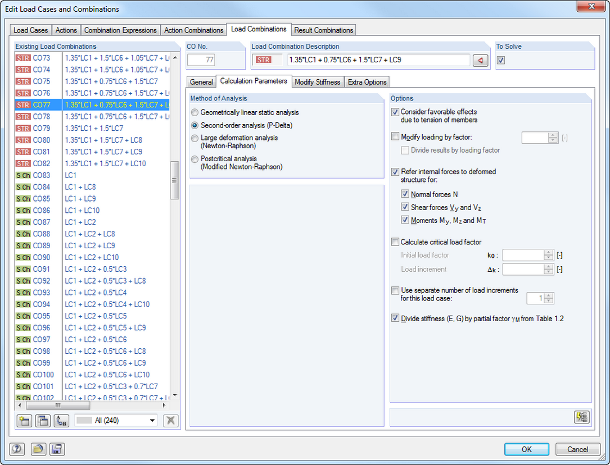Select load combination CO79

pos(92,128)
